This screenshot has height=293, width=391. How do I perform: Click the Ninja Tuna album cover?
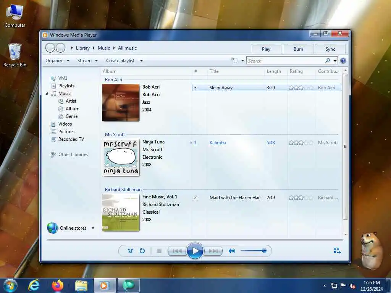point(121,158)
